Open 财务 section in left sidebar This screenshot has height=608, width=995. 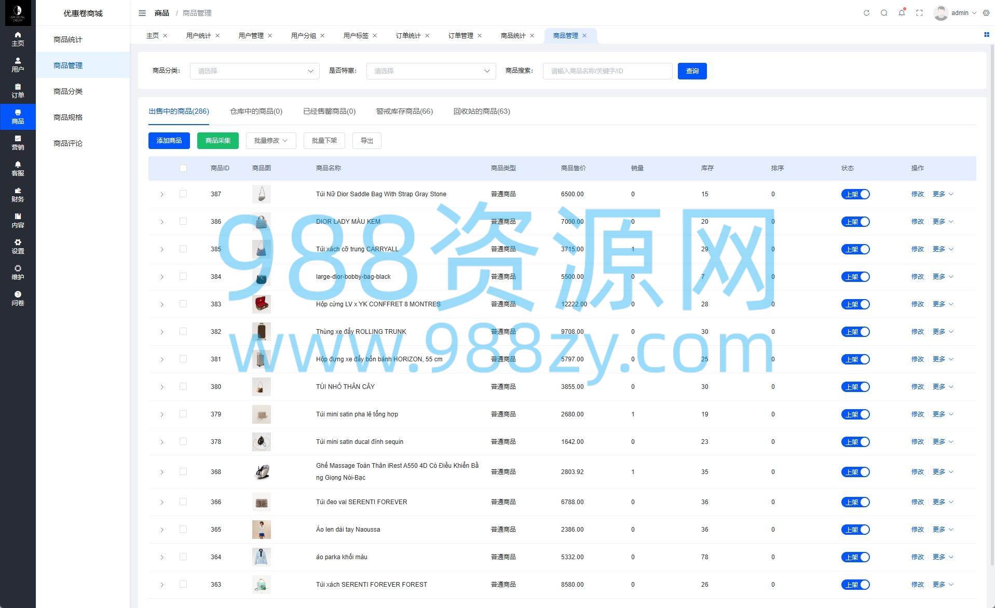point(18,195)
